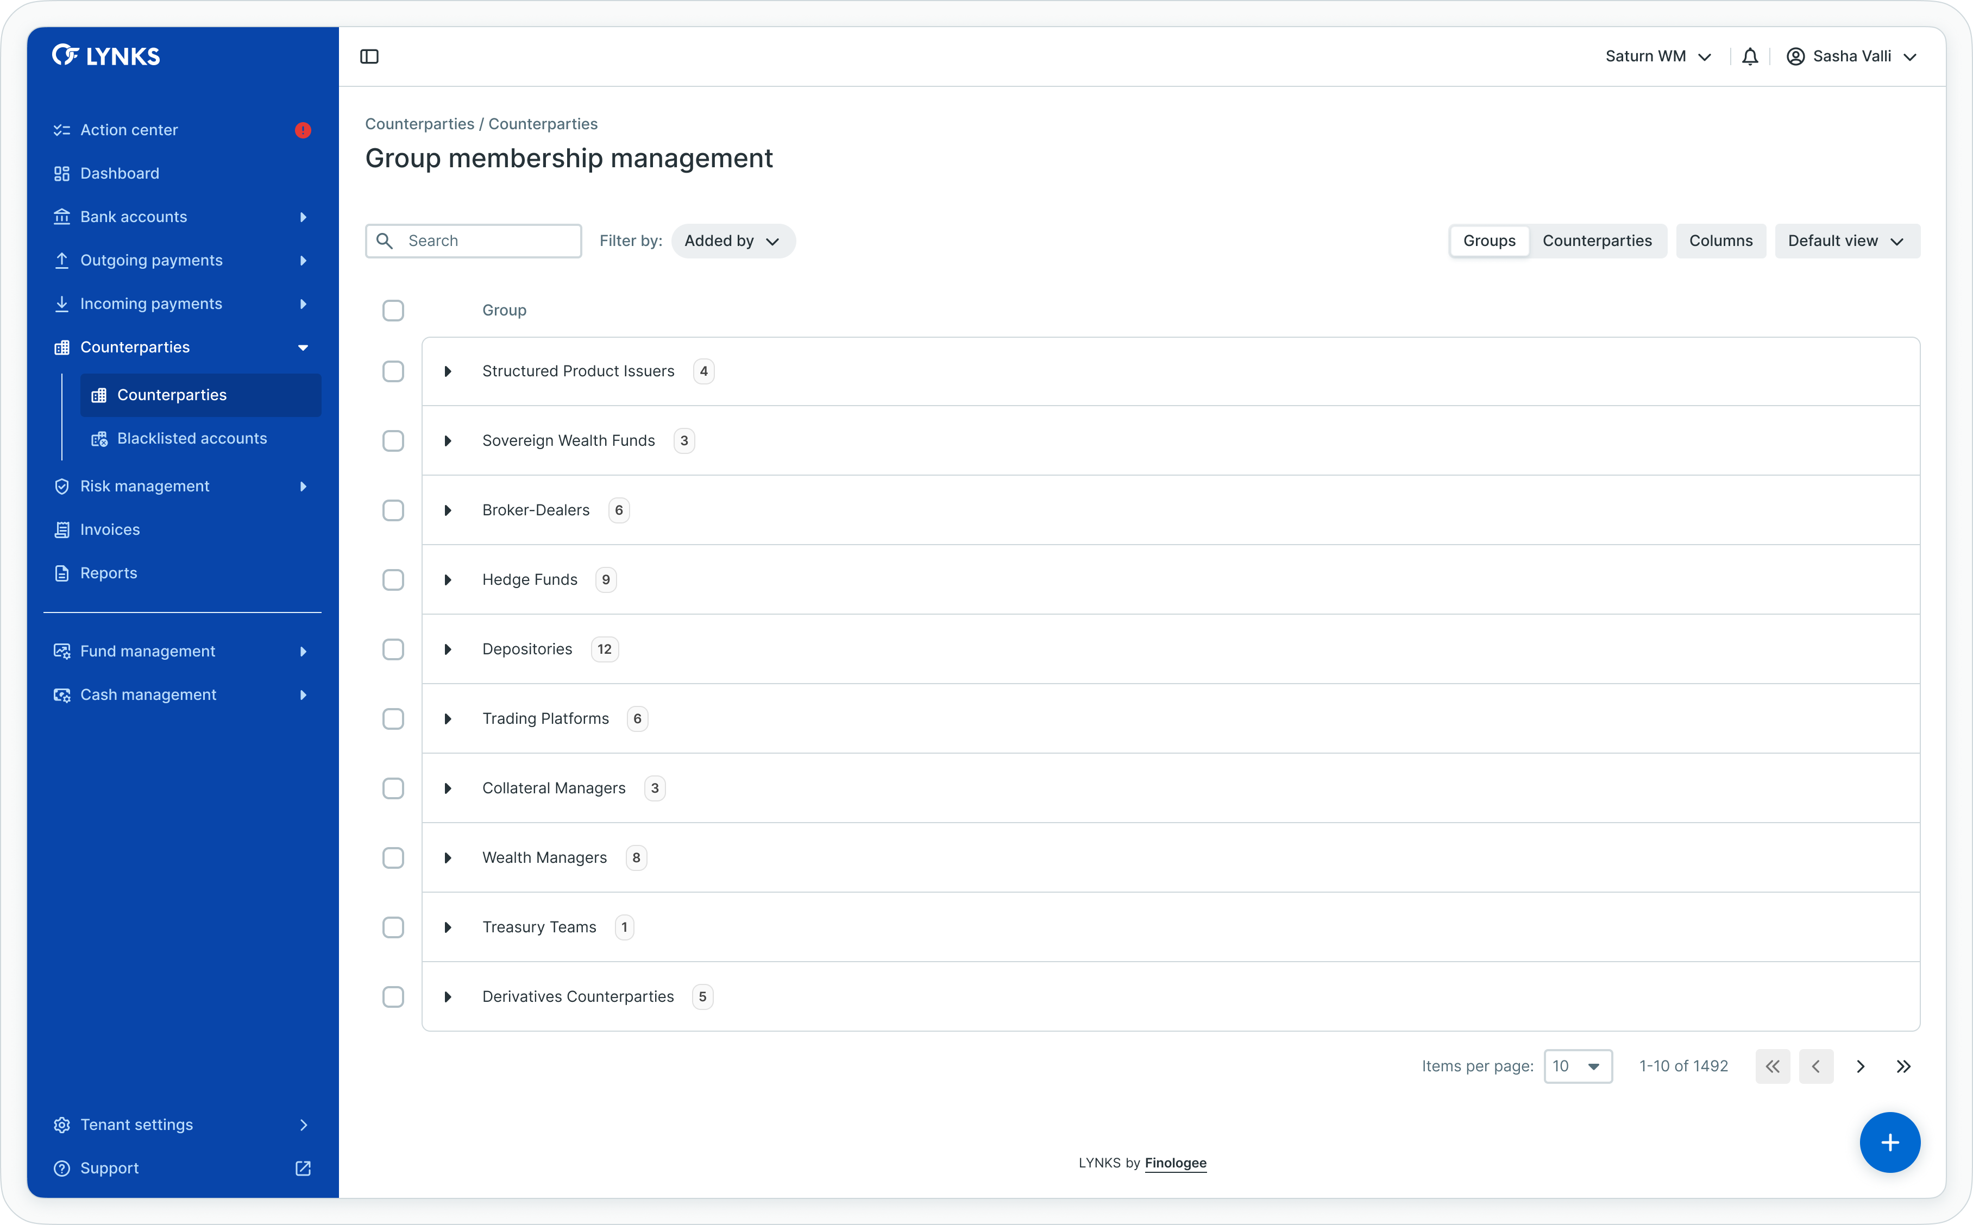Expand the Saturn WM tenant selector
Viewport: 1973px width, 1225px height.
(x=1658, y=56)
